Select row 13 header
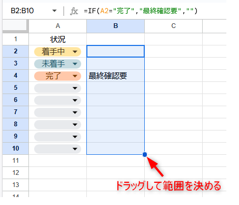This screenshot has width=239, height=205. click(15, 185)
